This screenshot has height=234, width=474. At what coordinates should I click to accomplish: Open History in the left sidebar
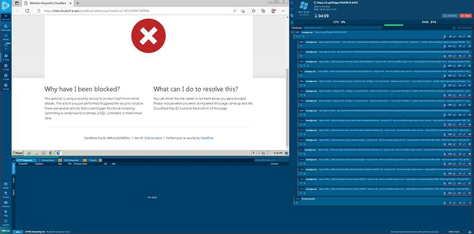pos(6,37)
